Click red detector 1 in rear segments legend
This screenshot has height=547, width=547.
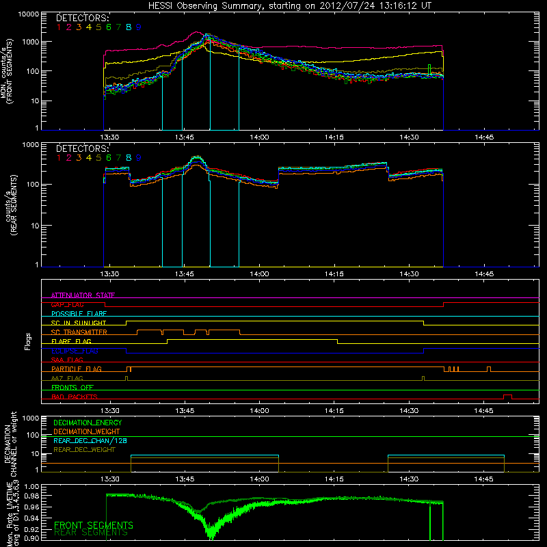coord(59,158)
